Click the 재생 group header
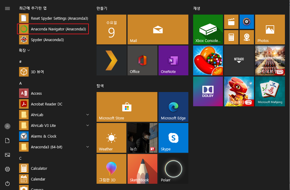 click(197, 8)
